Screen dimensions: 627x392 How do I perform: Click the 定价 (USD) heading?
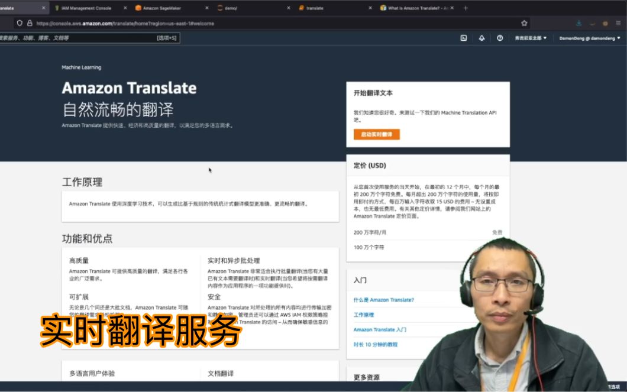point(370,166)
